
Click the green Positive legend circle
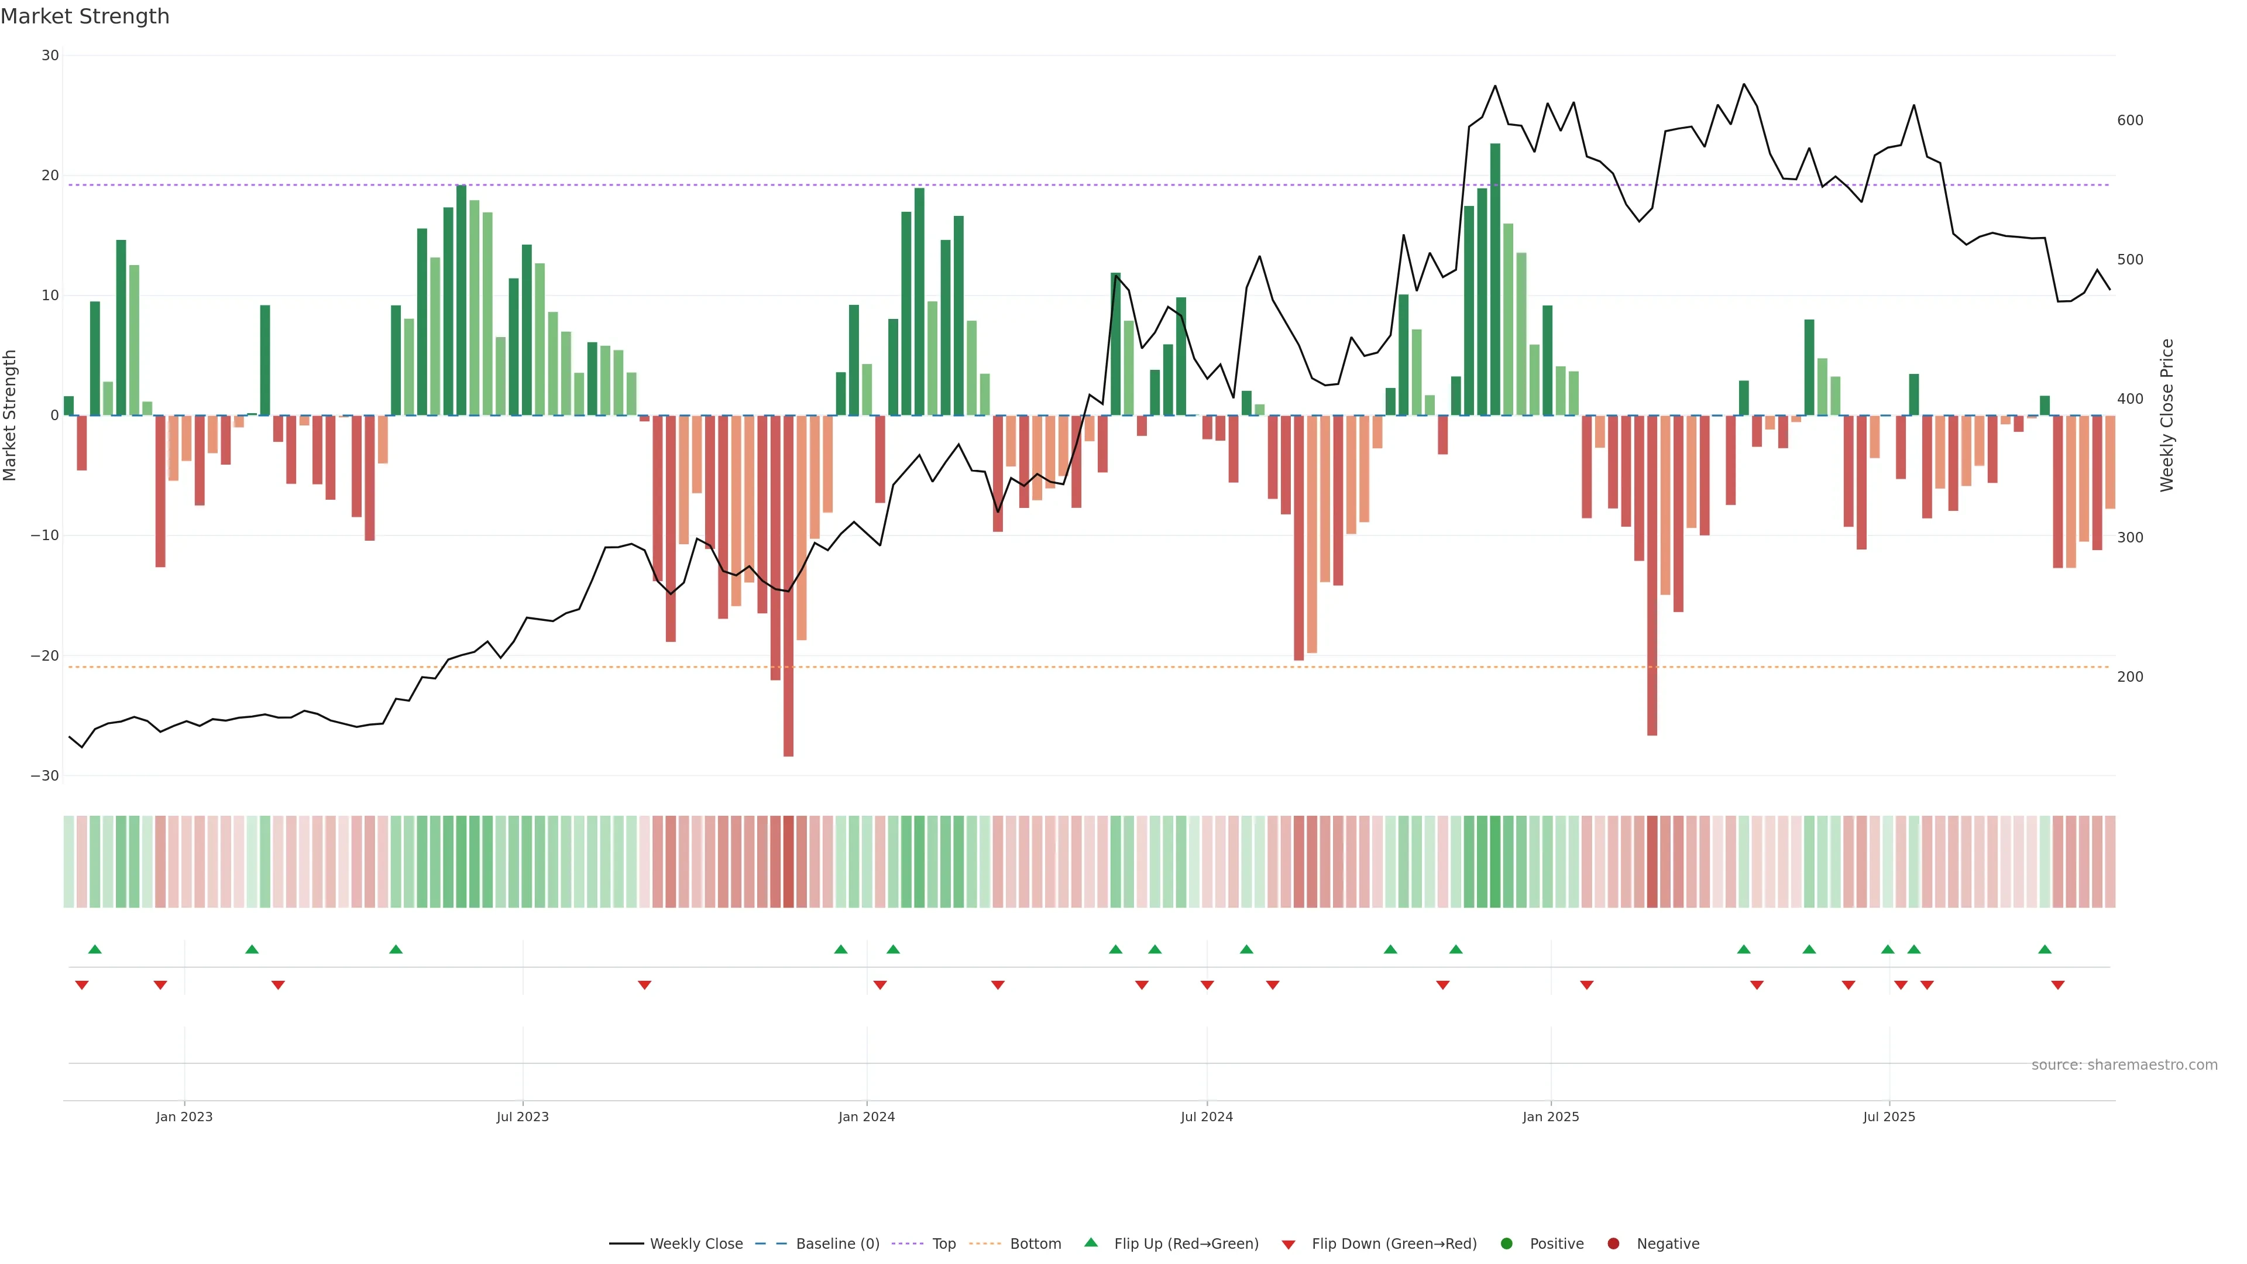pyautogui.click(x=1506, y=1244)
